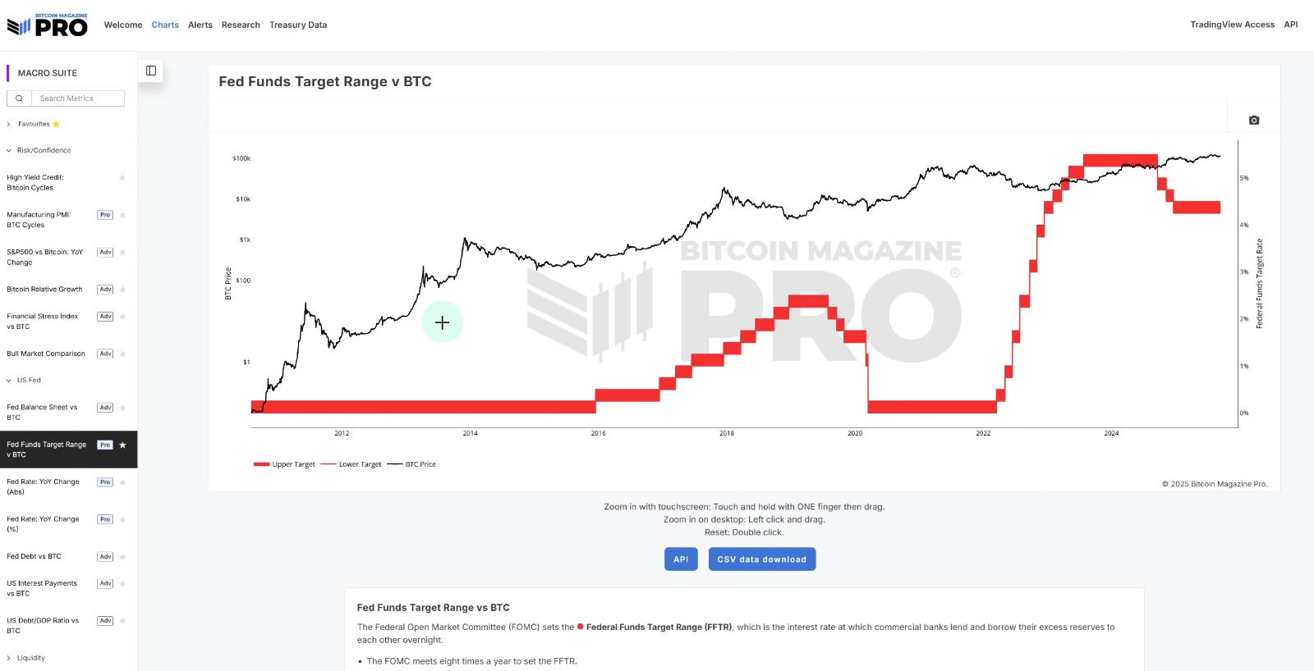Click the search magnifier icon in sidebar

tap(19, 98)
